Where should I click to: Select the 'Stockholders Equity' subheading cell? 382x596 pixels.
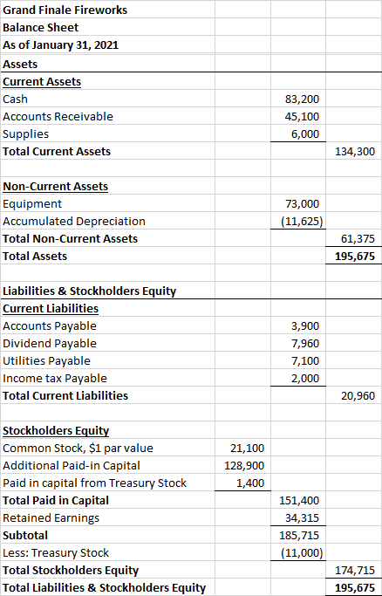pyautogui.click(x=107, y=431)
